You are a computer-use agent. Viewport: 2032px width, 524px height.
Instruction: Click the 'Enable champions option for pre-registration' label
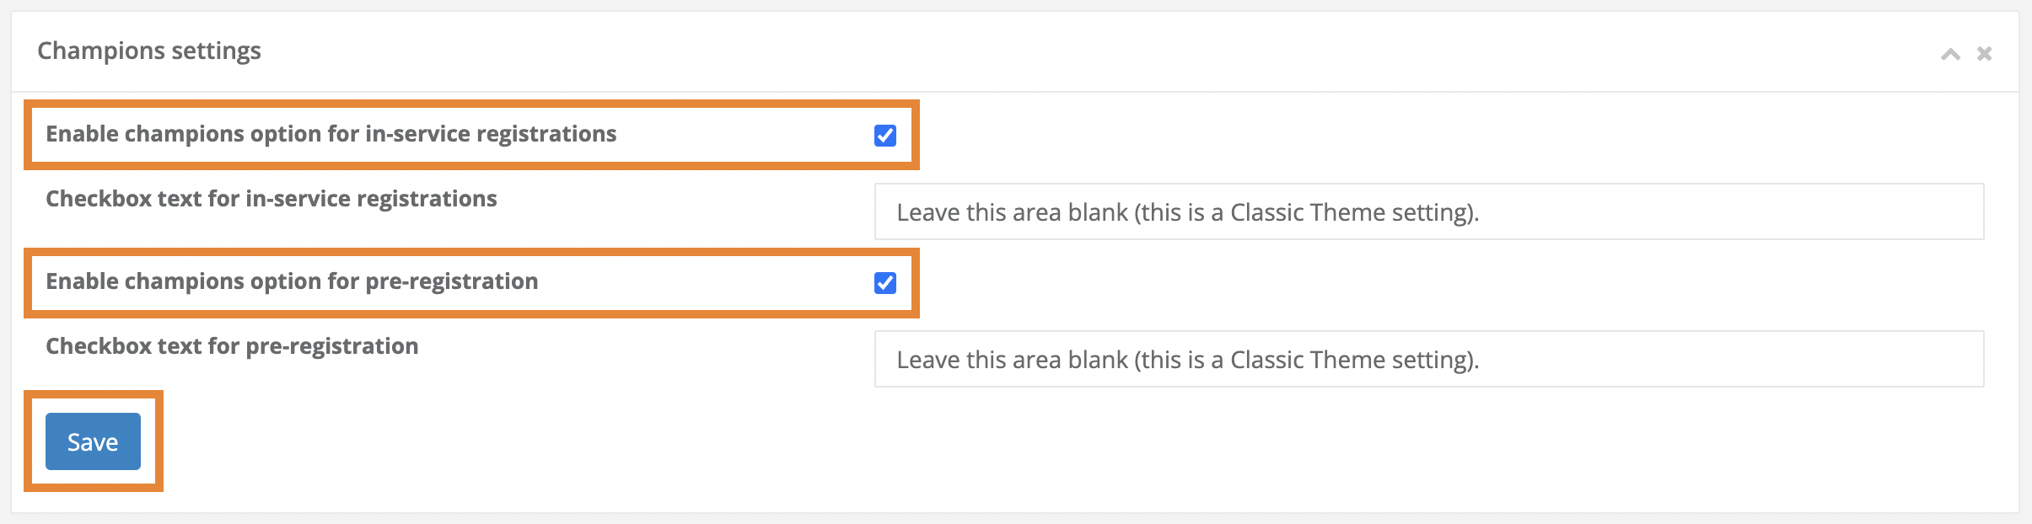[x=292, y=281]
